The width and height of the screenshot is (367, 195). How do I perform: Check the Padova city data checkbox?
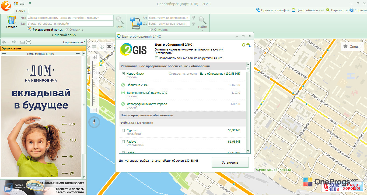(x=123, y=142)
